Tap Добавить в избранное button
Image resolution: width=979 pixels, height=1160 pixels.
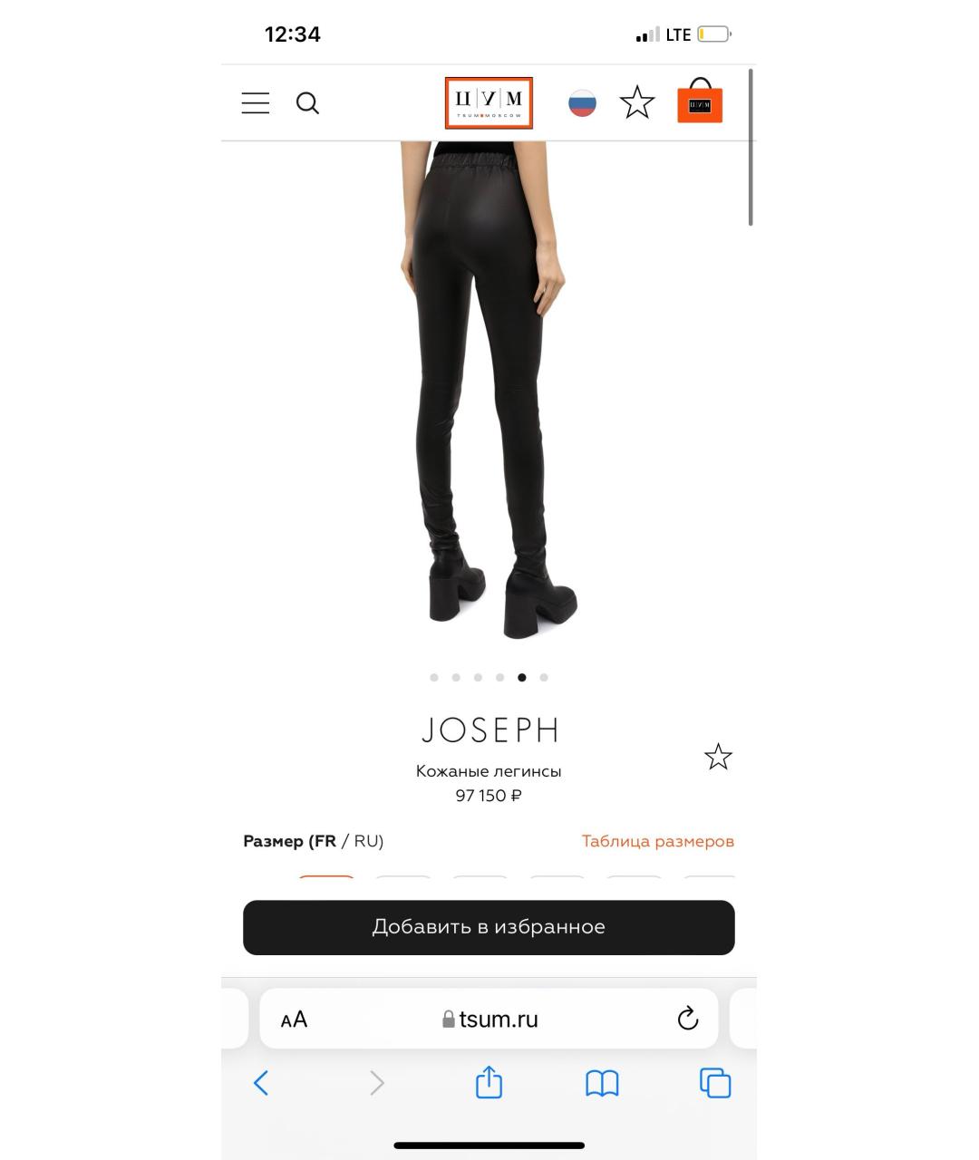[489, 927]
